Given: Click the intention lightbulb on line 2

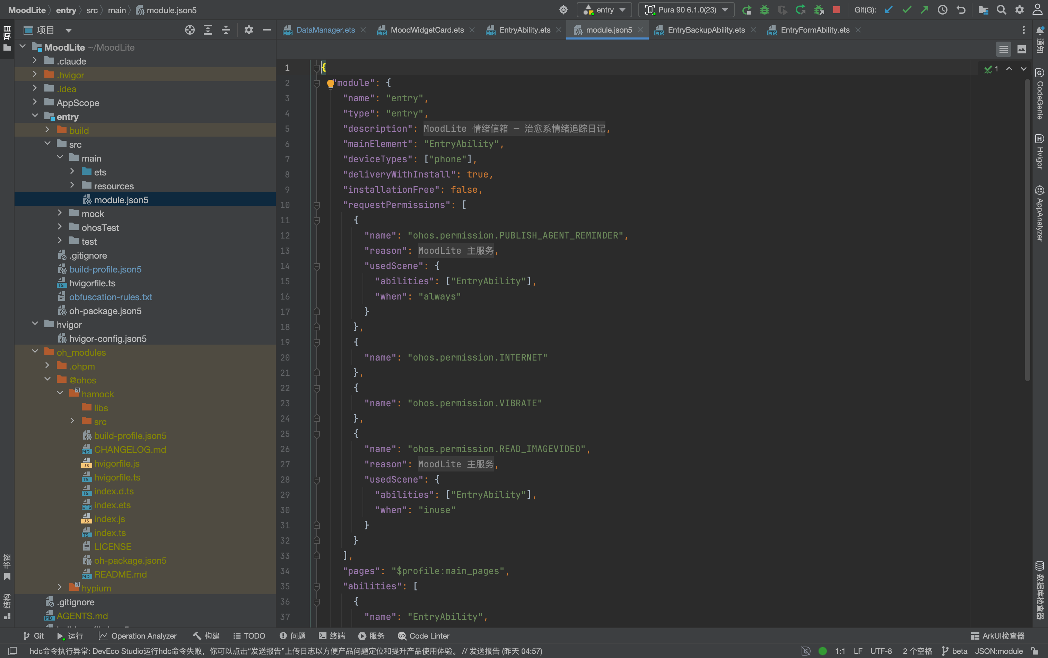Looking at the screenshot, I should 330,84.
